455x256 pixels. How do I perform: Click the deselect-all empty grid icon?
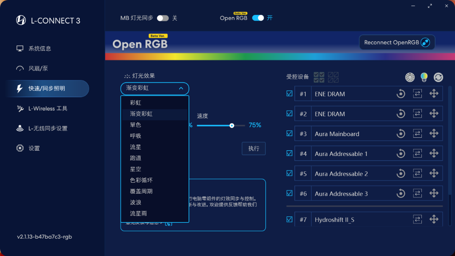[333, 77]
